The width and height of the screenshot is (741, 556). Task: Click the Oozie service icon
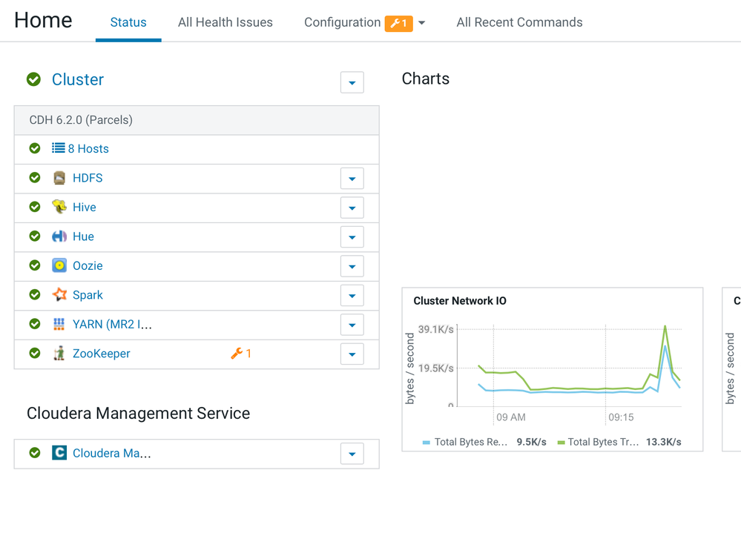tap(59, 265)
